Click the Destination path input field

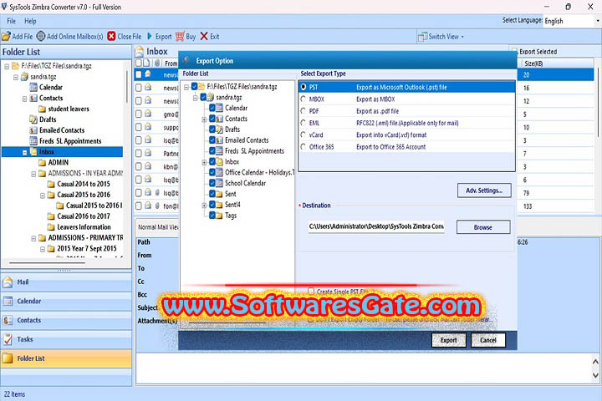click(376, 226)
